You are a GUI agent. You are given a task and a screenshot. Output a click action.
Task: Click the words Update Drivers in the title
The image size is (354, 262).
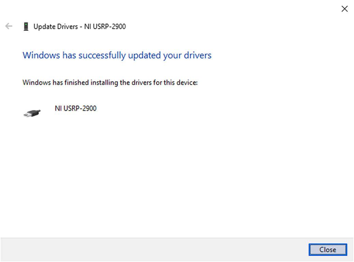point(56,26)
